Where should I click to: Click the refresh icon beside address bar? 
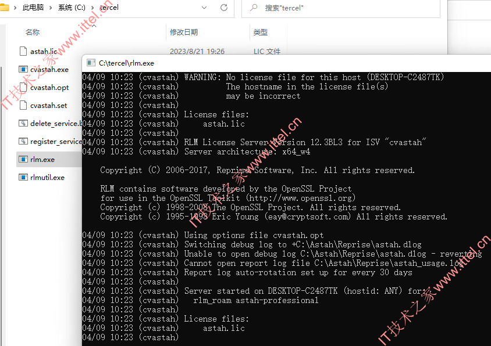[224, 8]
